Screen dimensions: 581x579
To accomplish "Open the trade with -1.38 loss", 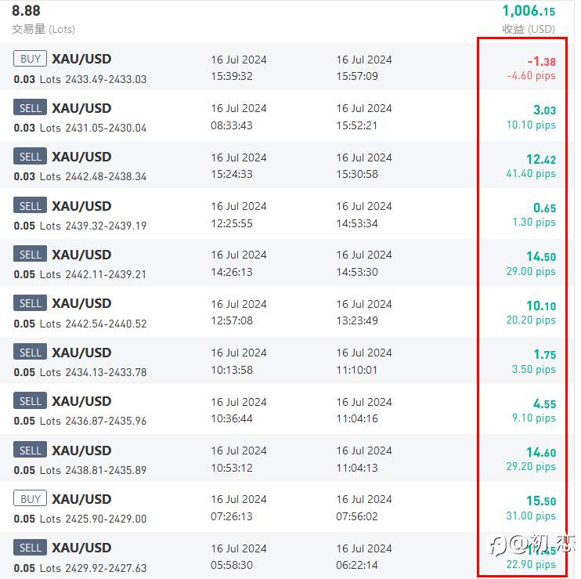I will [x=238, y=67].
